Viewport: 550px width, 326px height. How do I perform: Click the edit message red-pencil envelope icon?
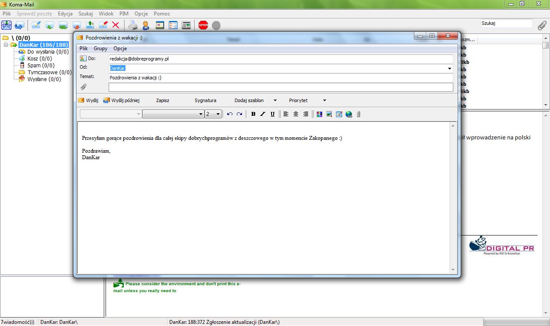click(103, 25)
